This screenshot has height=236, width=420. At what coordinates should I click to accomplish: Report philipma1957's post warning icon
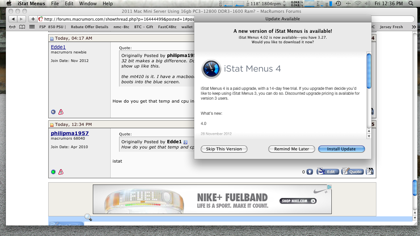(61, 172)
